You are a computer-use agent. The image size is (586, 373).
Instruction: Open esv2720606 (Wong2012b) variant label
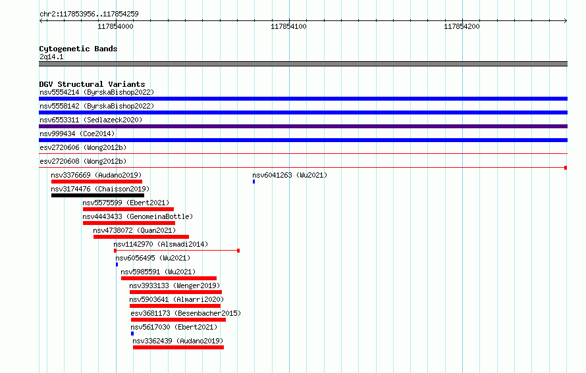point(83,147)
